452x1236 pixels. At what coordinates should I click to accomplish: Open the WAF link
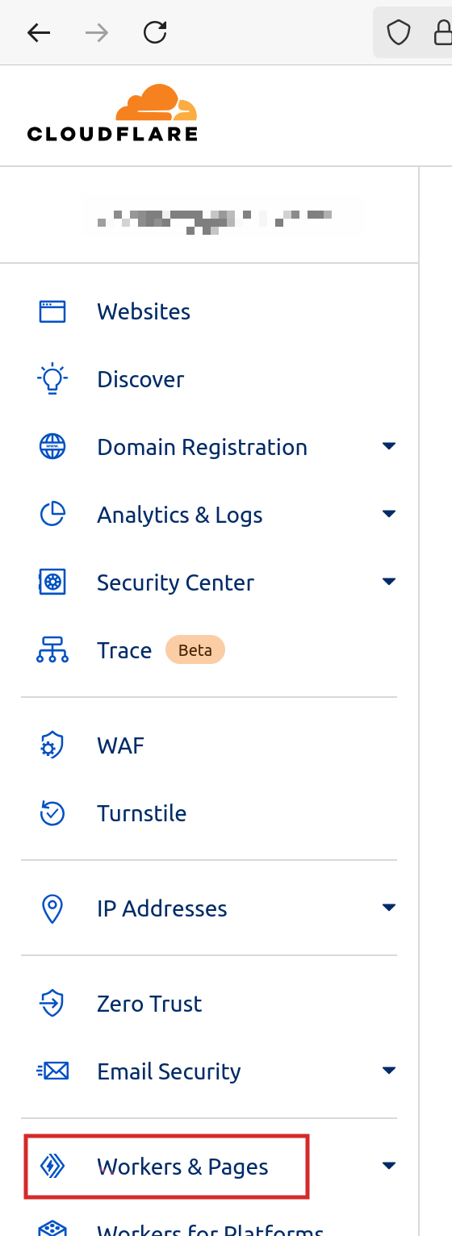[x=120, y=745]
